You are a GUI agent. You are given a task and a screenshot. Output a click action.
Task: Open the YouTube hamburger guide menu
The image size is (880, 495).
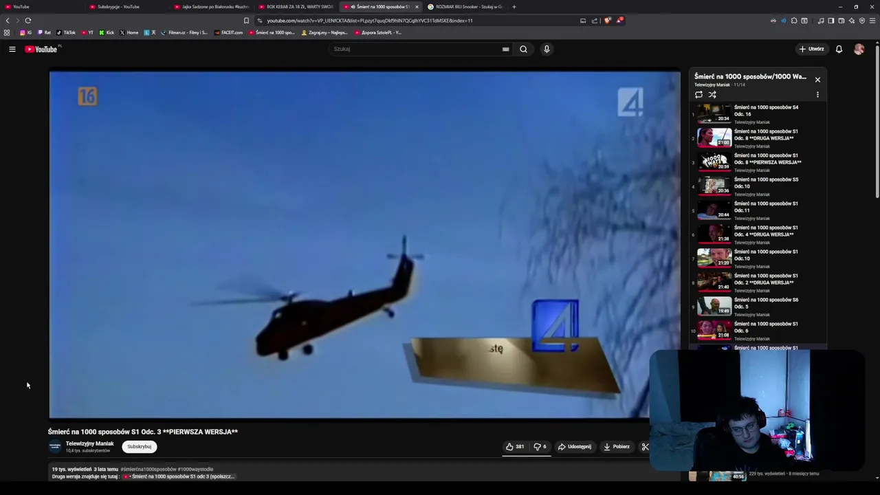pos(12,49)
